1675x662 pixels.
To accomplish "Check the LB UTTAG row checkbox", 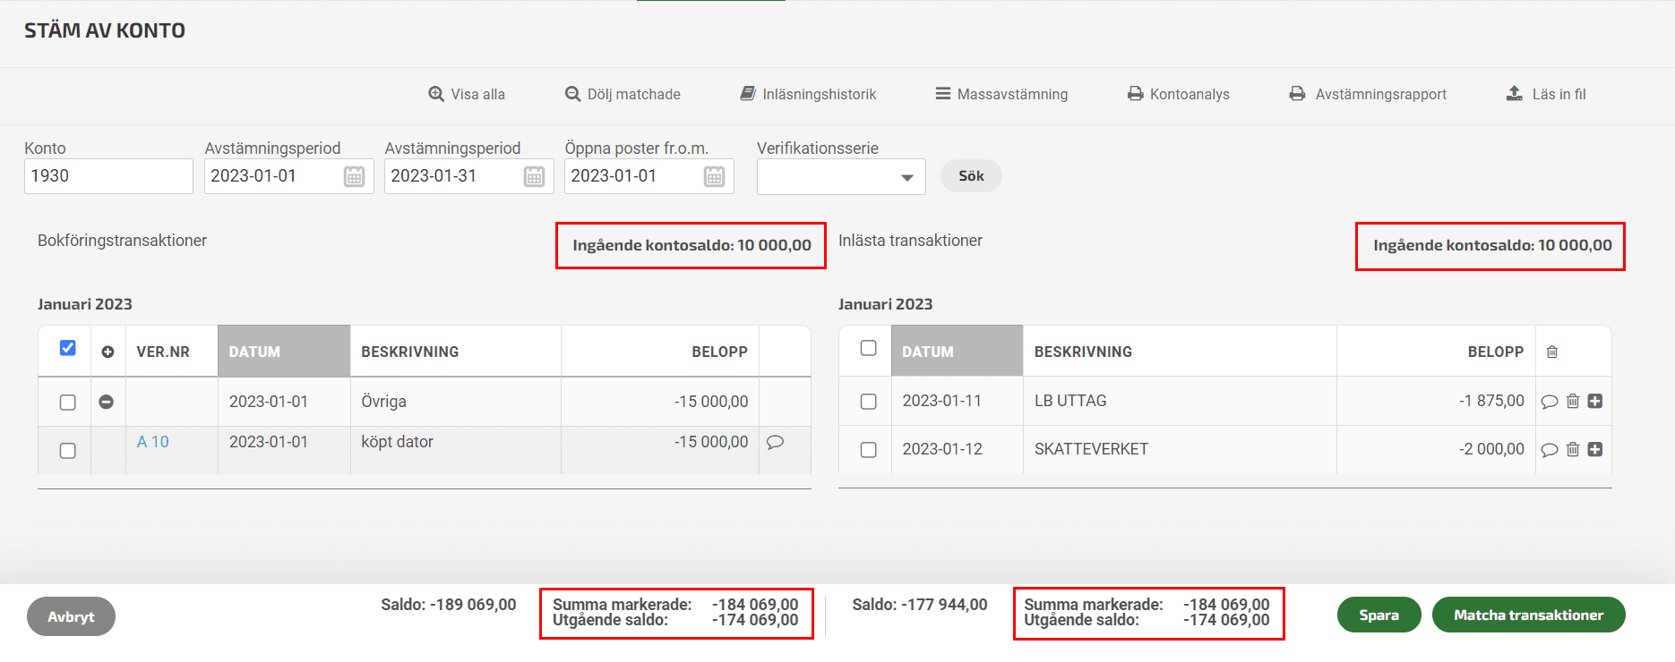I will pyautogui.click(x=868, y=402).
